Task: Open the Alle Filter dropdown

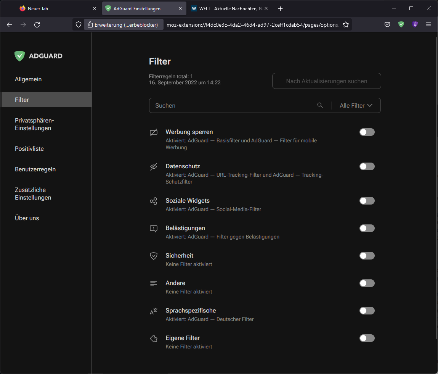Action: [x=356, y=105]
